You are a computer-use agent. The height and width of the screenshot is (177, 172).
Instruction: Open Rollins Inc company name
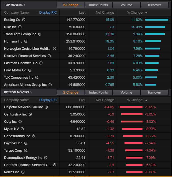pyautogui.click(x=12, y=172)
